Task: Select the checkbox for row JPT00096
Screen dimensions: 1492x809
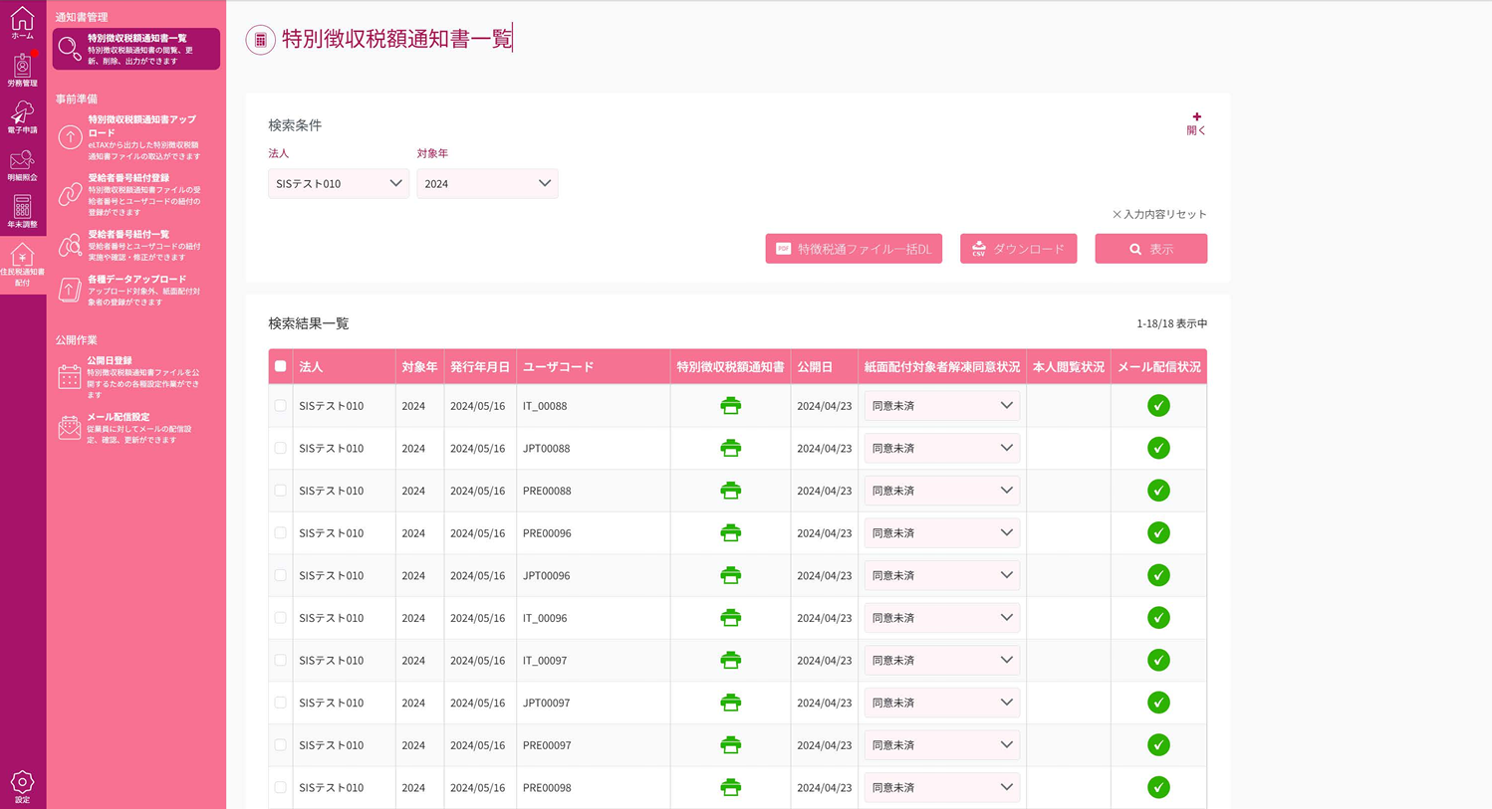Action: click(281, 575)
